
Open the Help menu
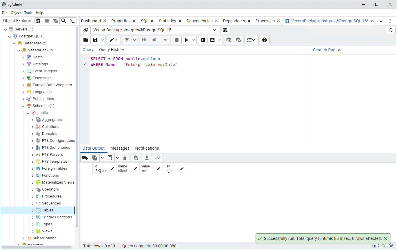pyautogui.click(x=39, y=13)
